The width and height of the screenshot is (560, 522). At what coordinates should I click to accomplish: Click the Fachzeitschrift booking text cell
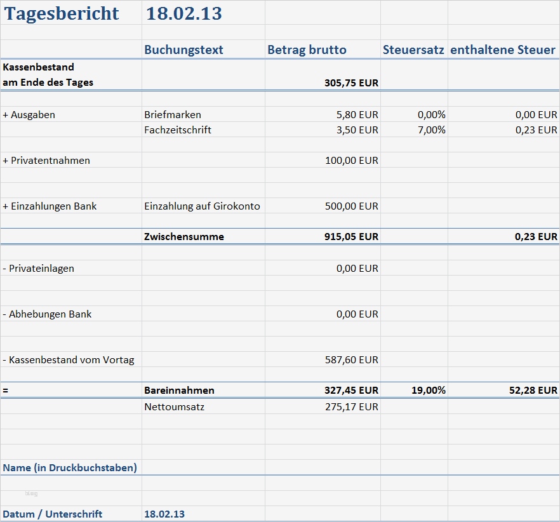(x=170, y=130)
